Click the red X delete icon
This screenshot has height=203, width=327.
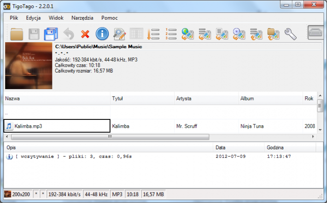pyautogui.click(x=85, y=34)
